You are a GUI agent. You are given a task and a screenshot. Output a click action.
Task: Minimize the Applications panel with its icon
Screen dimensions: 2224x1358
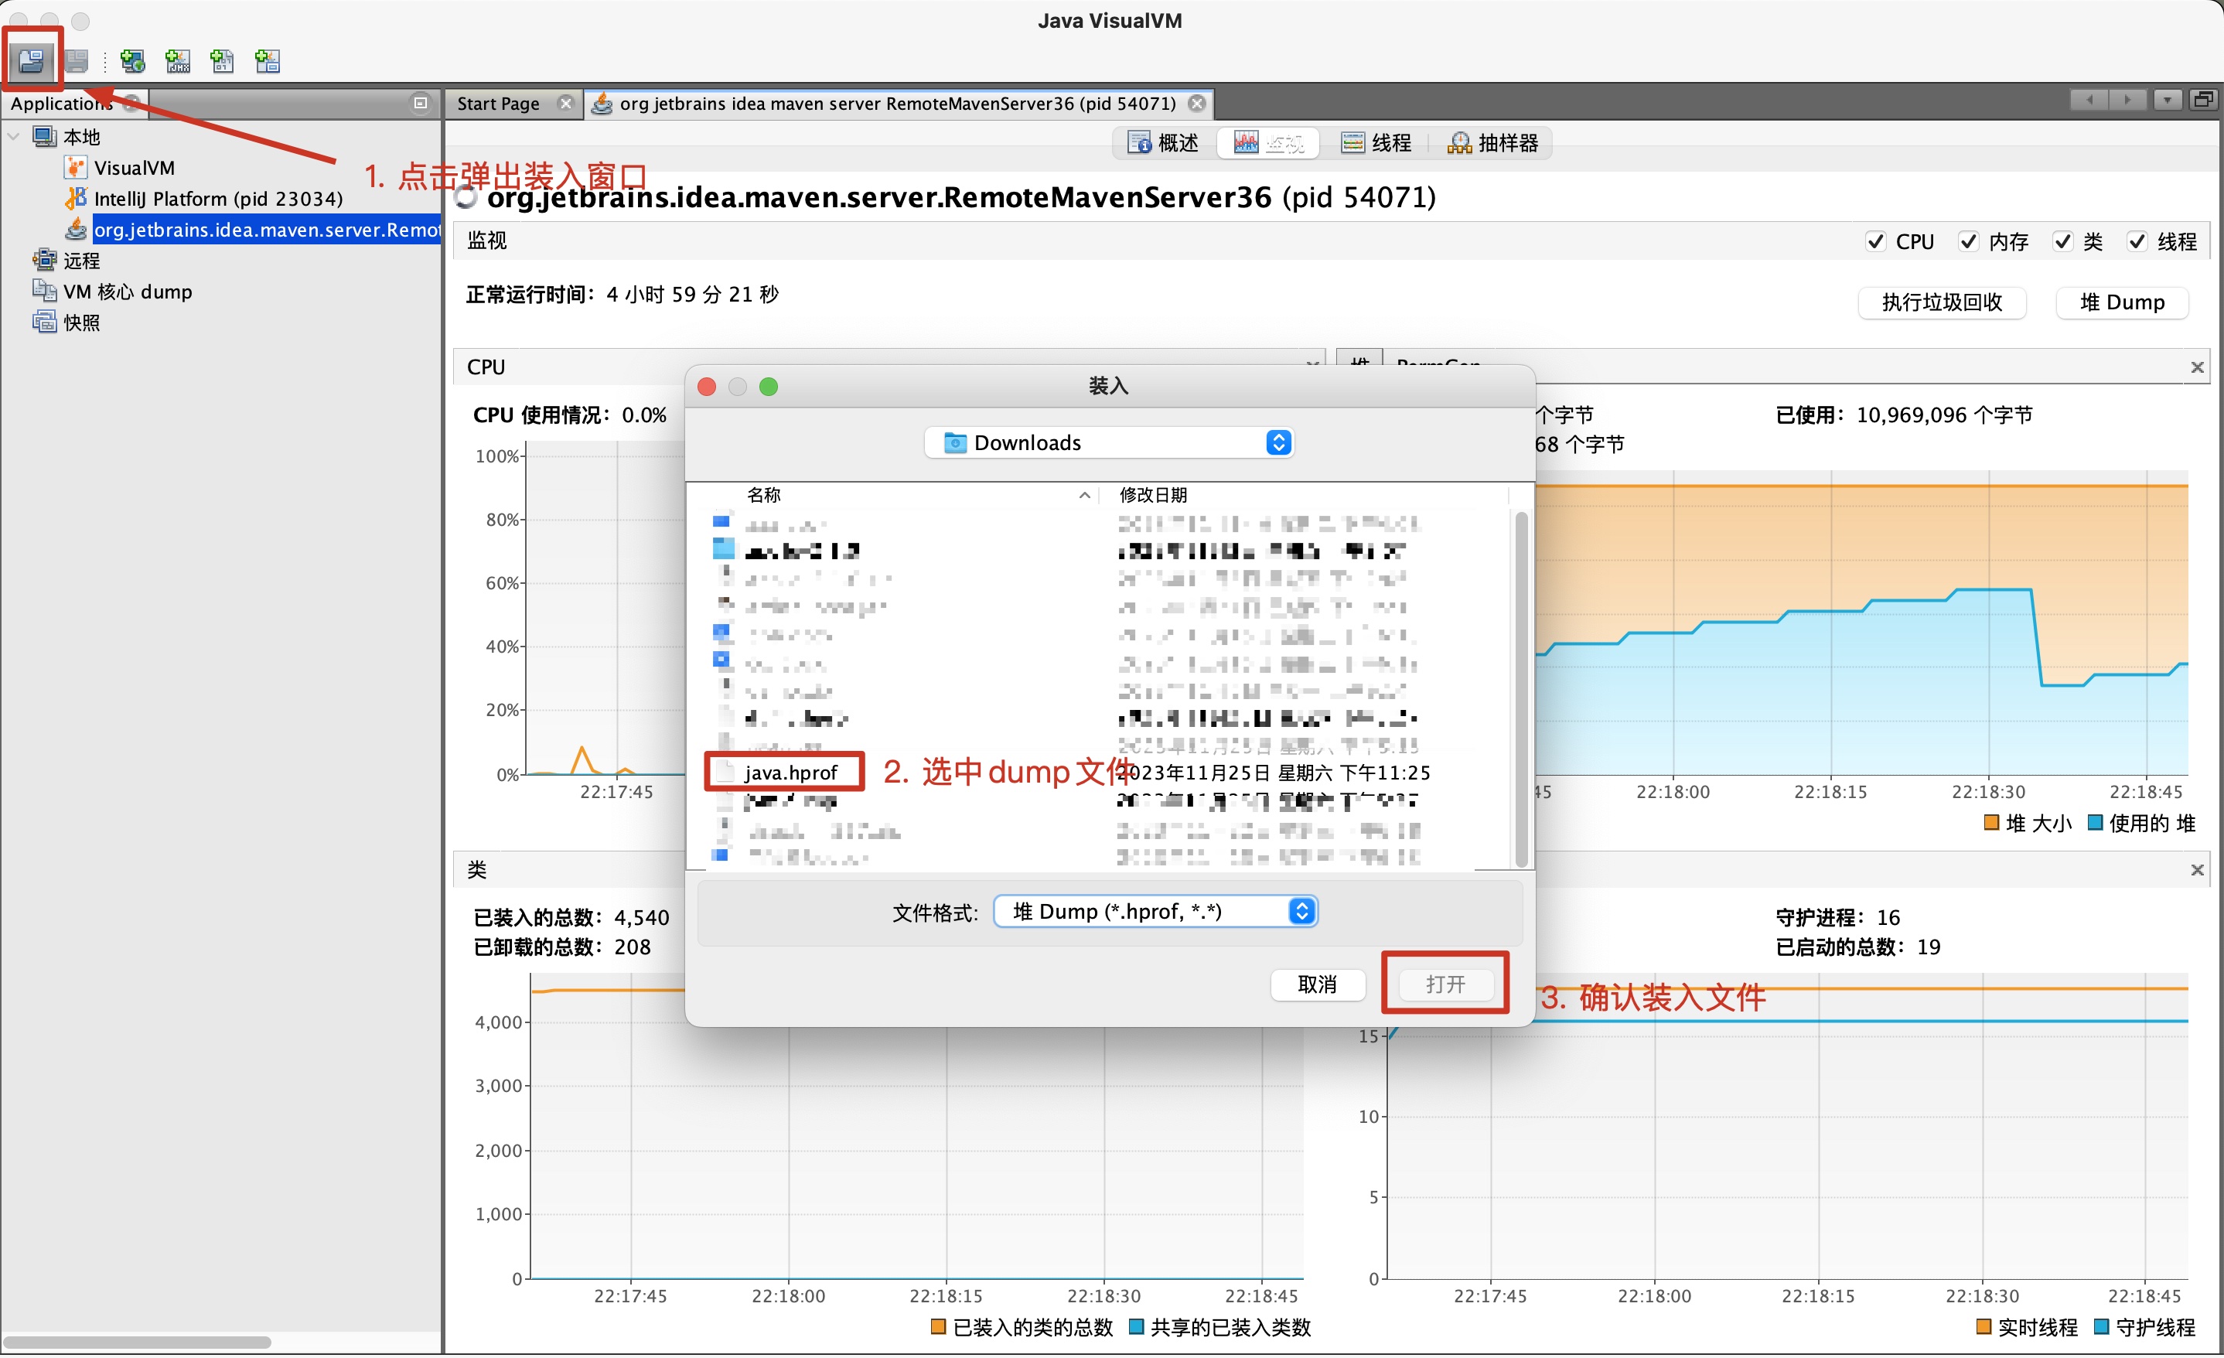point(421,103)
